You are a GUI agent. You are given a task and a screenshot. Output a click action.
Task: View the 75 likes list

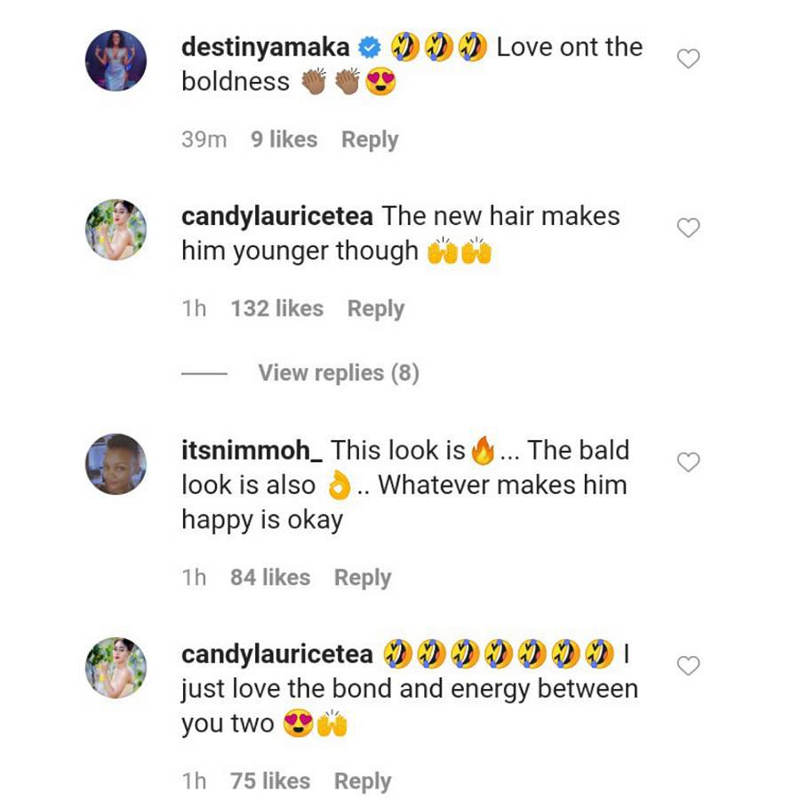[270, 780]
